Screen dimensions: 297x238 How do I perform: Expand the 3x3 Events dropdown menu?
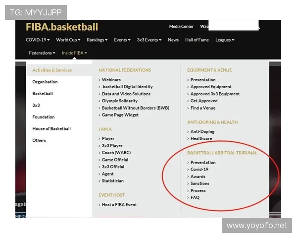click(149, 40)
